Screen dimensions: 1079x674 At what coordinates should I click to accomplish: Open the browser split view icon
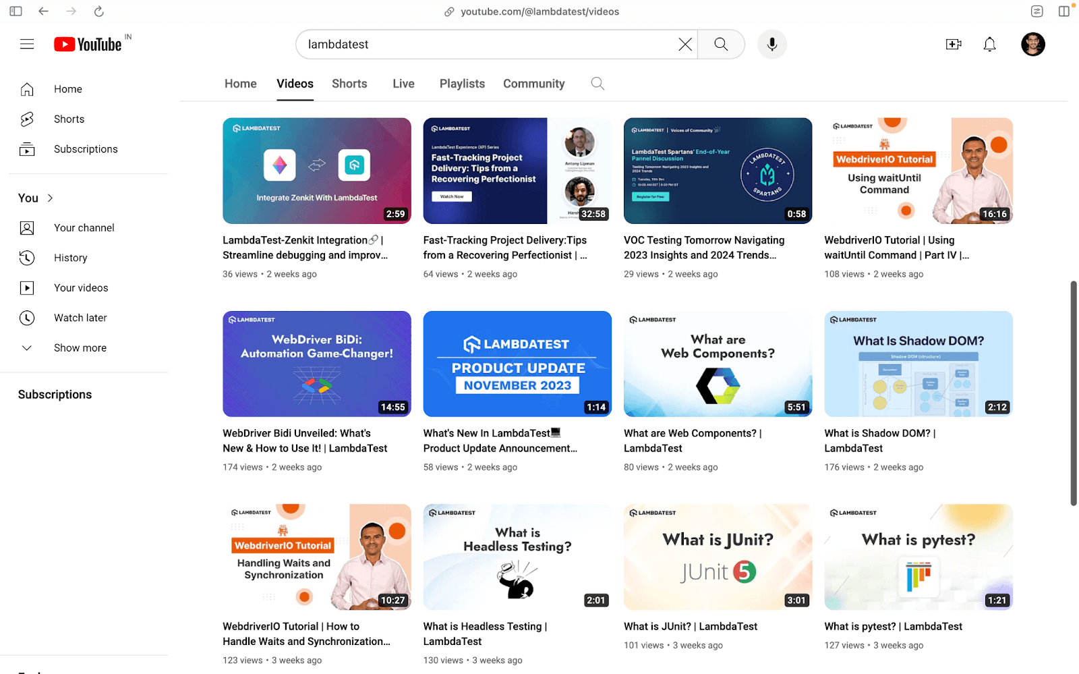pyautogui.click(x=1064, y=11)
